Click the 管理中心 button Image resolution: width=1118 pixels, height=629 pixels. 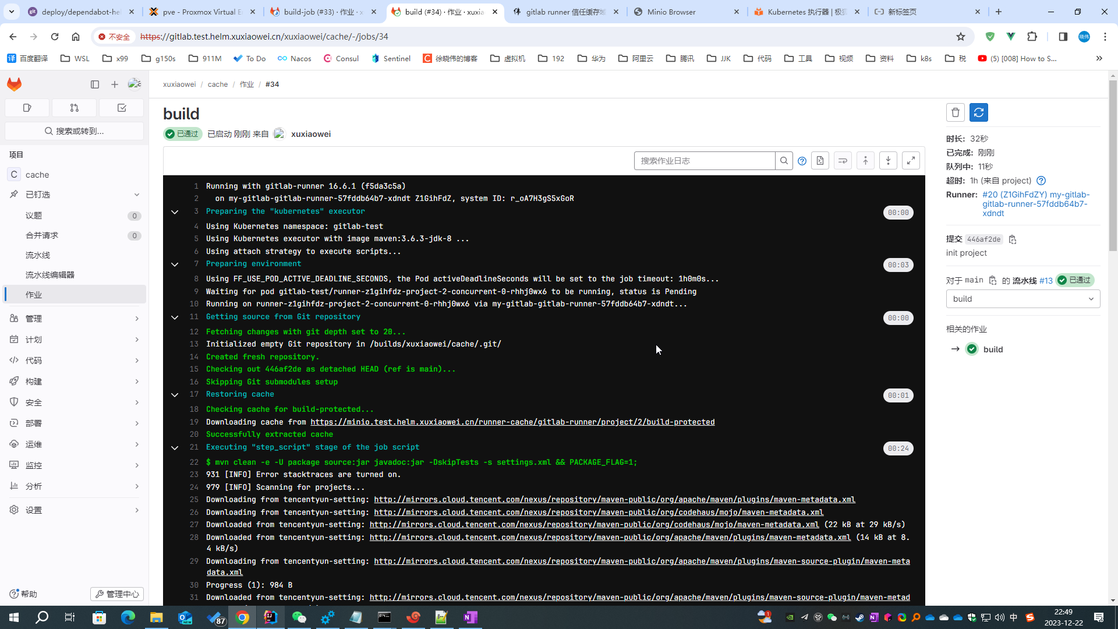pyautogui.click(x=117, y=594)
